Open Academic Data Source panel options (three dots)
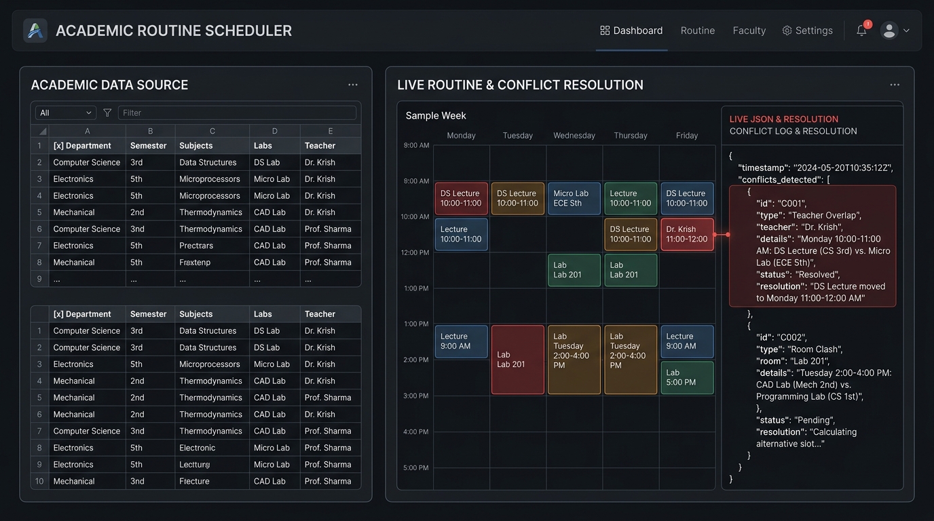 tap(353, 85)
